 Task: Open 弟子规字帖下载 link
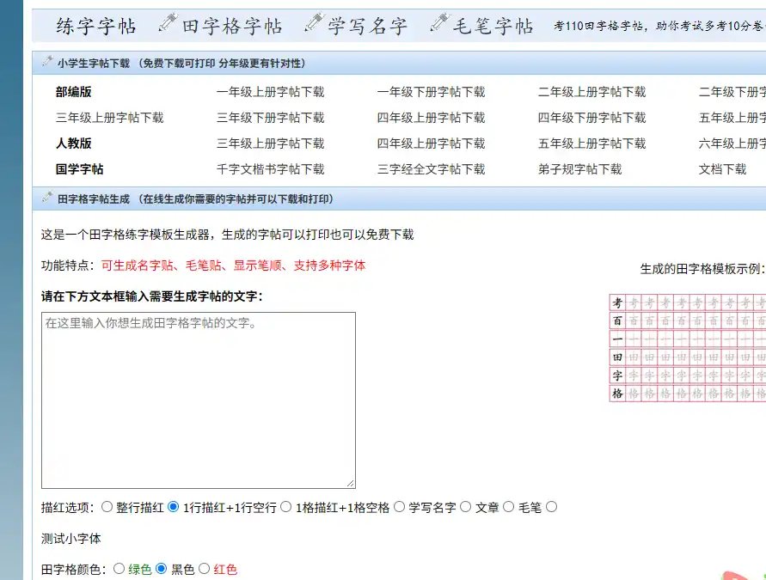579,169
